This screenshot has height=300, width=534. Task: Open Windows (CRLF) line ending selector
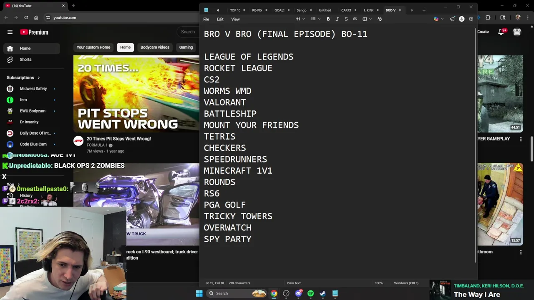coord(406,283)
